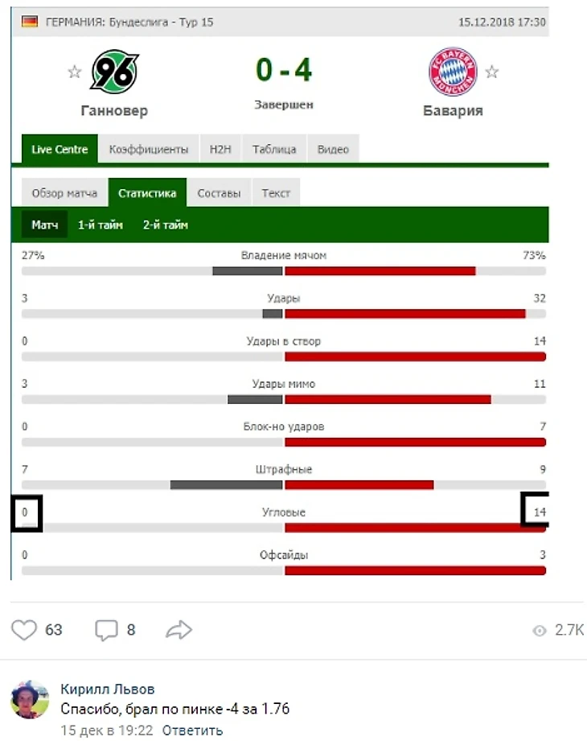Open Кирилл Львов's profile name link

pos(108,690)
